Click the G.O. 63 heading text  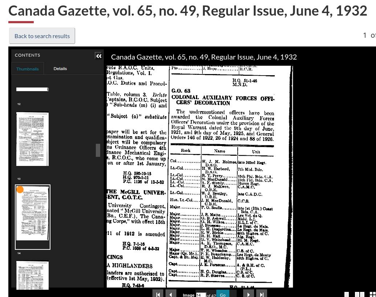tap(181, 91)
